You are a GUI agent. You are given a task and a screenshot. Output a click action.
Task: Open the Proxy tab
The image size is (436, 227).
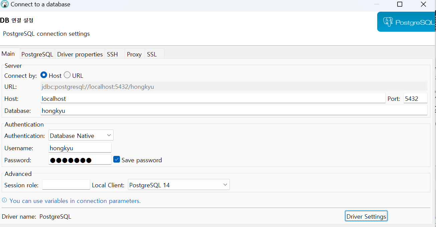coord(134,54)
